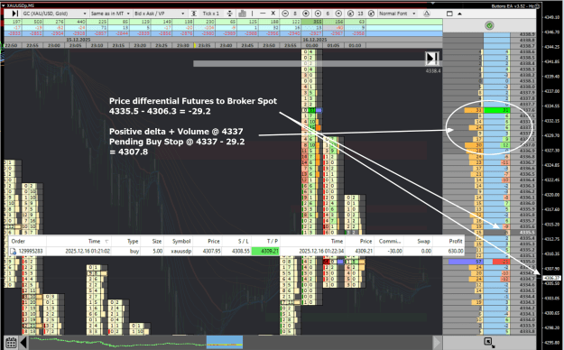
Task: Click the commission value -30.00
Action: click(x=394, y=251)
